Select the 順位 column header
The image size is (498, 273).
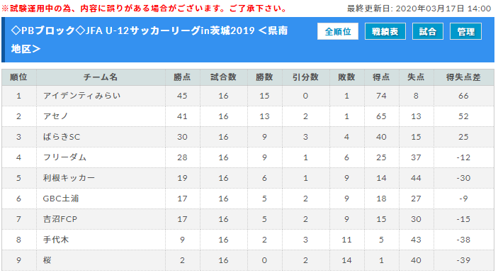18,77
